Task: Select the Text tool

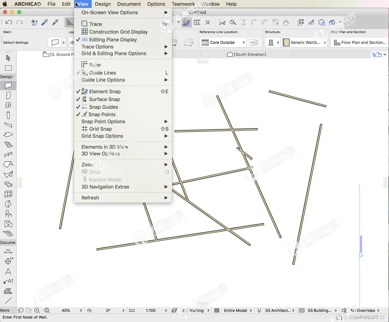Action: click(8, 272)
